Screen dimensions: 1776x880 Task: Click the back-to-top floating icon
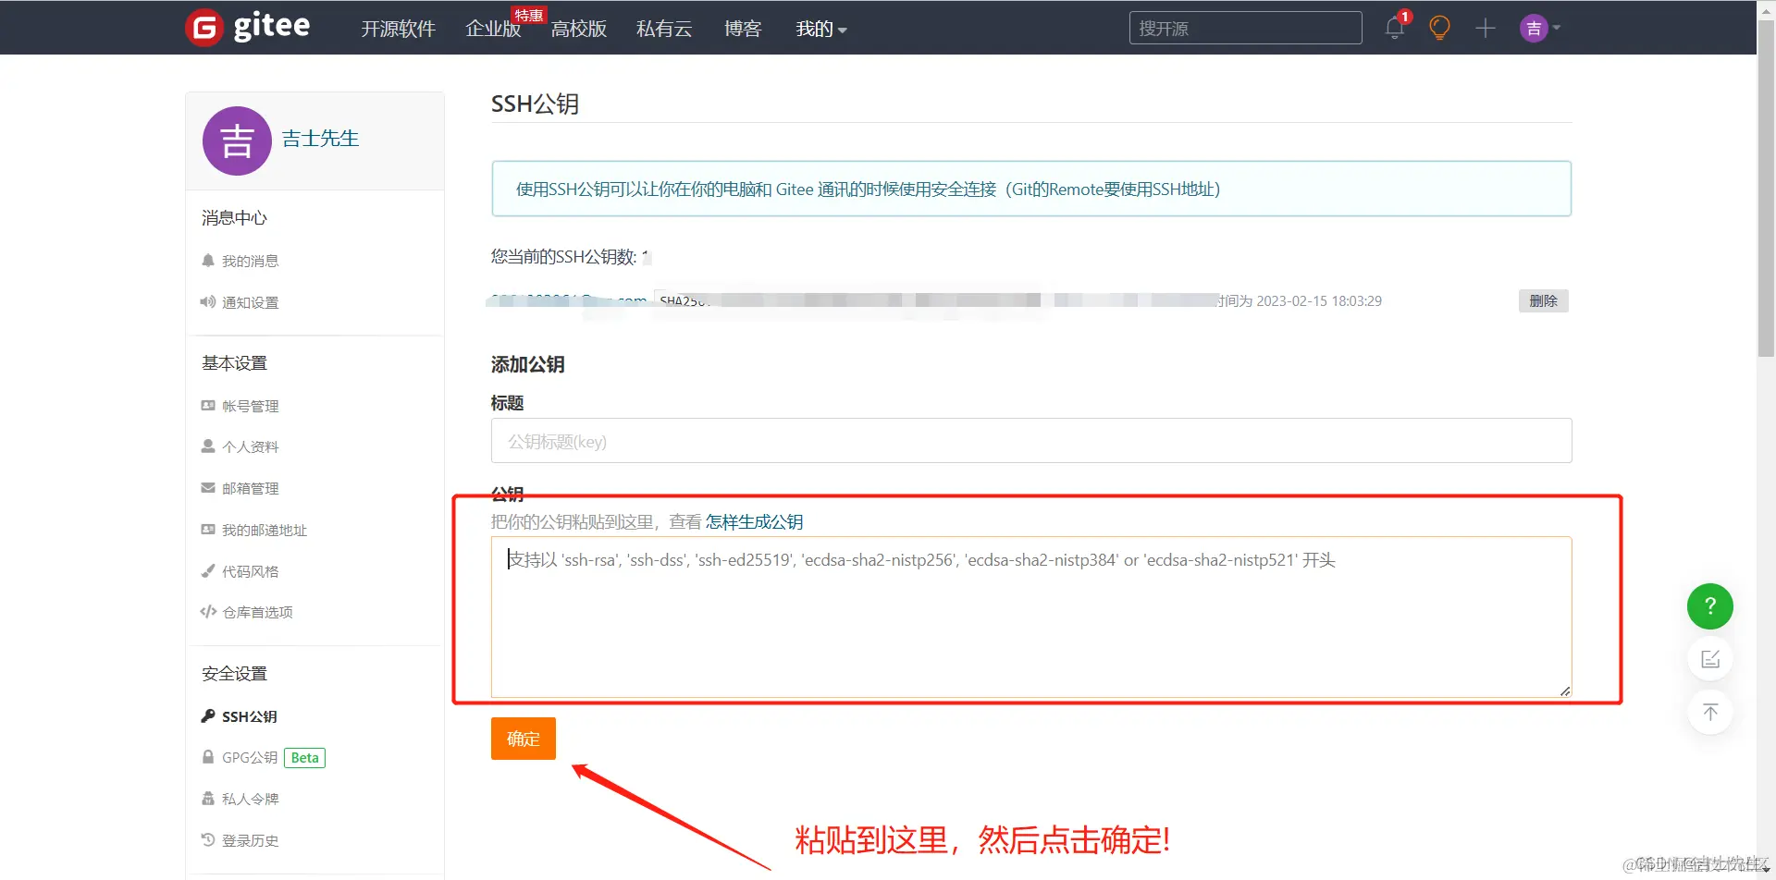(x=1710, y=712)
